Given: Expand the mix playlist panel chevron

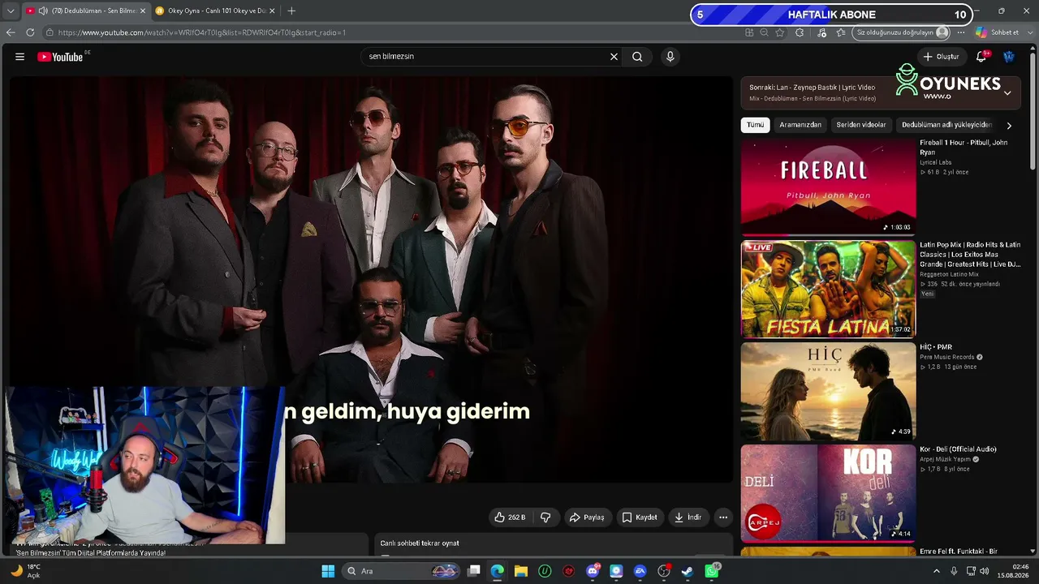Looking at the screenshot, I should [x=1007, y=93].
